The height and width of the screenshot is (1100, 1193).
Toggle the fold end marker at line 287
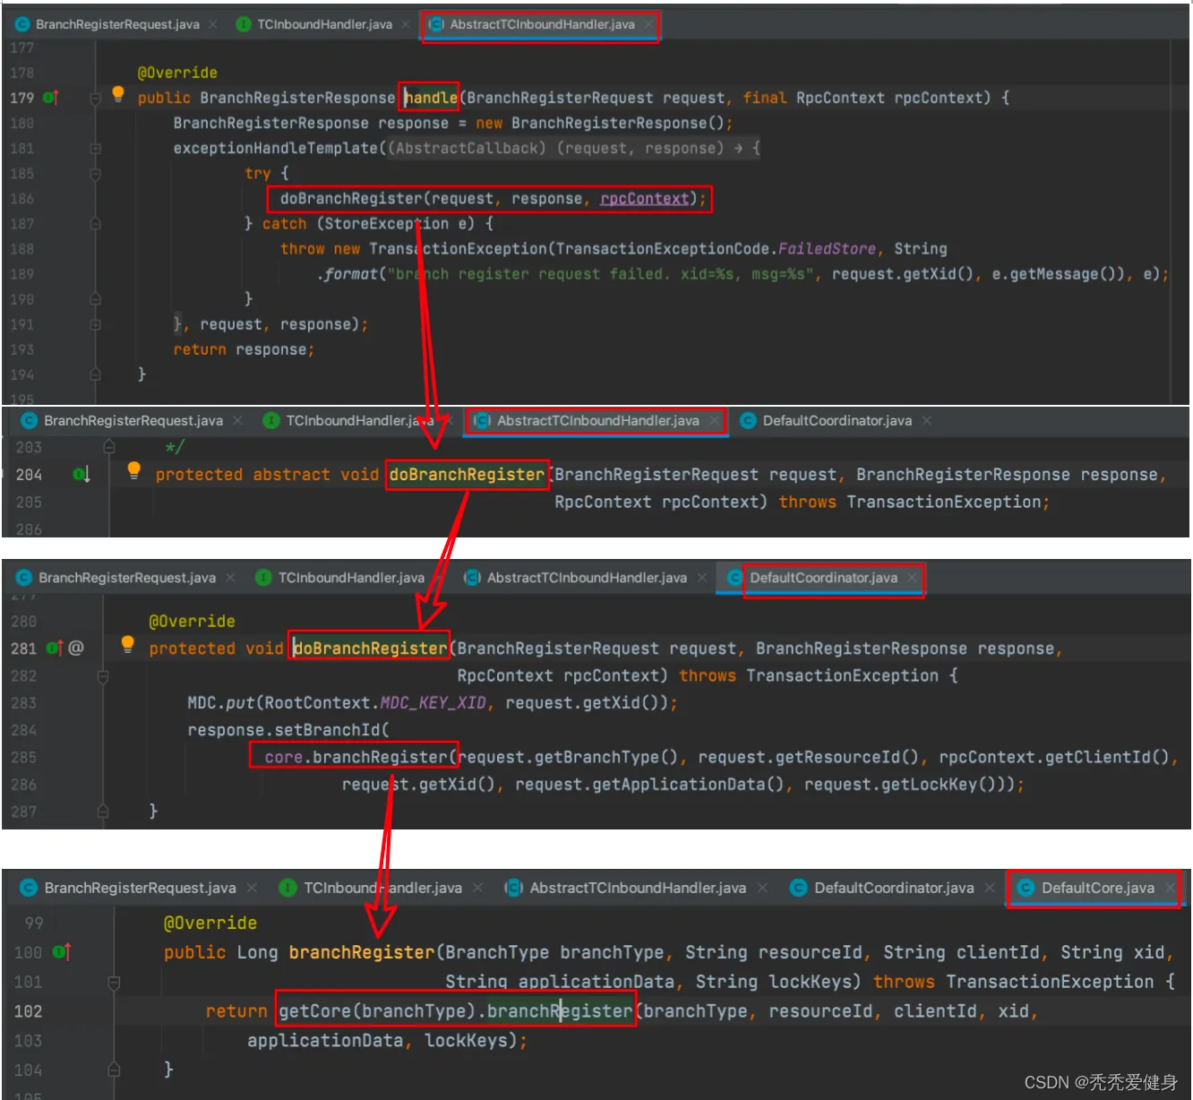(x=103, y=811)
